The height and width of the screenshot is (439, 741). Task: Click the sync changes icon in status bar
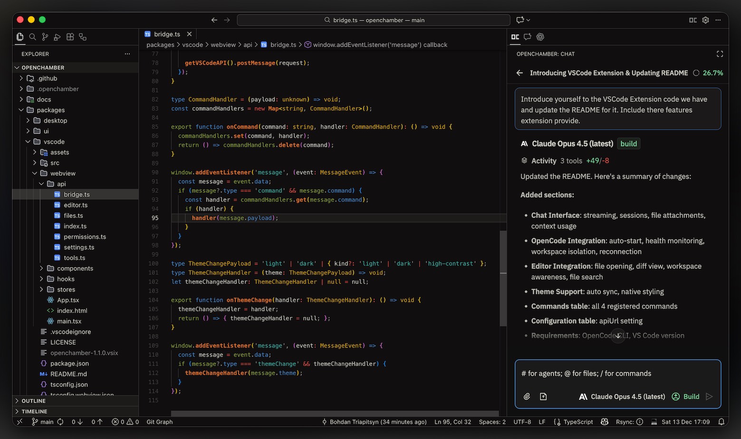point(60,421)
